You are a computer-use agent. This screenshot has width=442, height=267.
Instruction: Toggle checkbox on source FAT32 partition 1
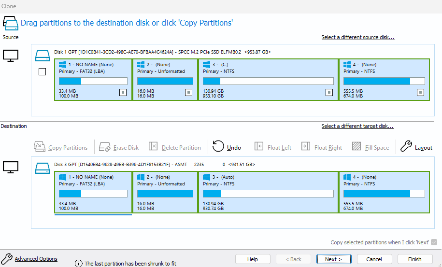click(123, 92)
